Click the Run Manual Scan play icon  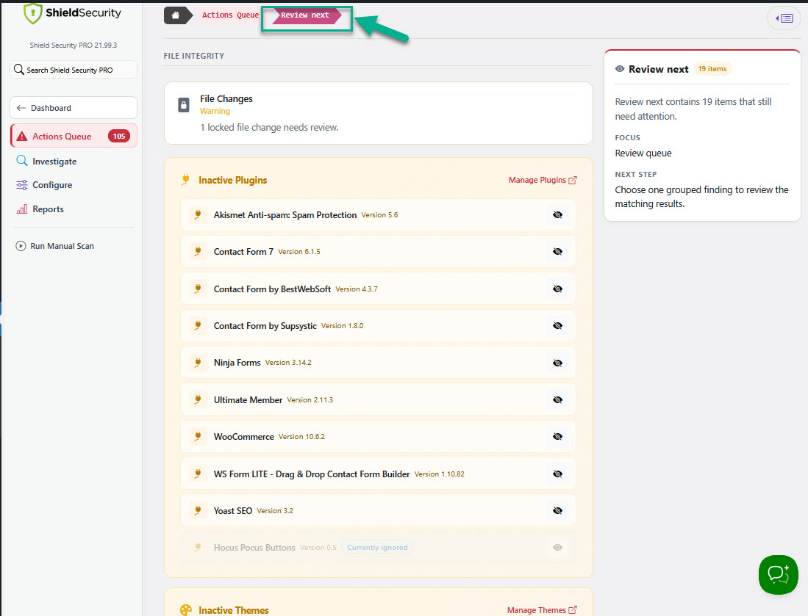click(21, 246)
